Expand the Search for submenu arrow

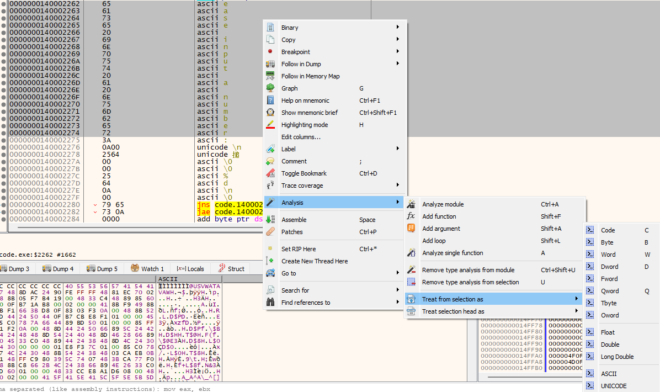(x=398, y=290)
